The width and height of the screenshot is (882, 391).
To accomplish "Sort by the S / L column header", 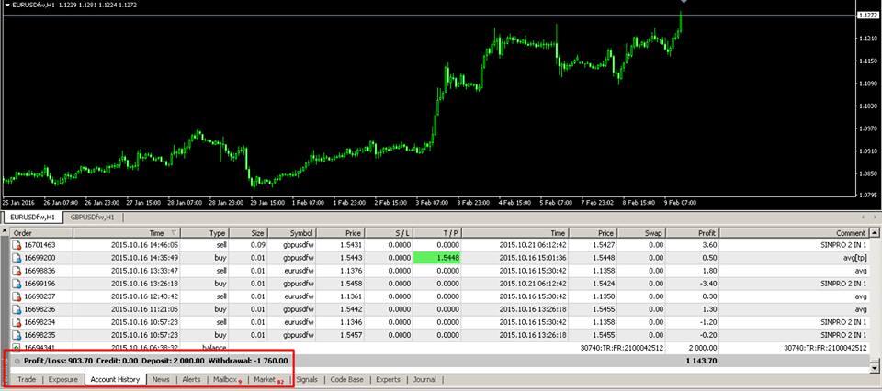I will [390, 232].
